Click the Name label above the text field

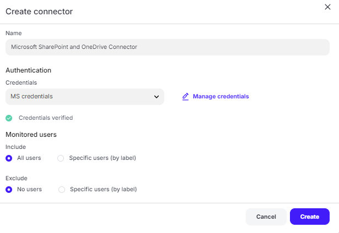tap(14, 33)
